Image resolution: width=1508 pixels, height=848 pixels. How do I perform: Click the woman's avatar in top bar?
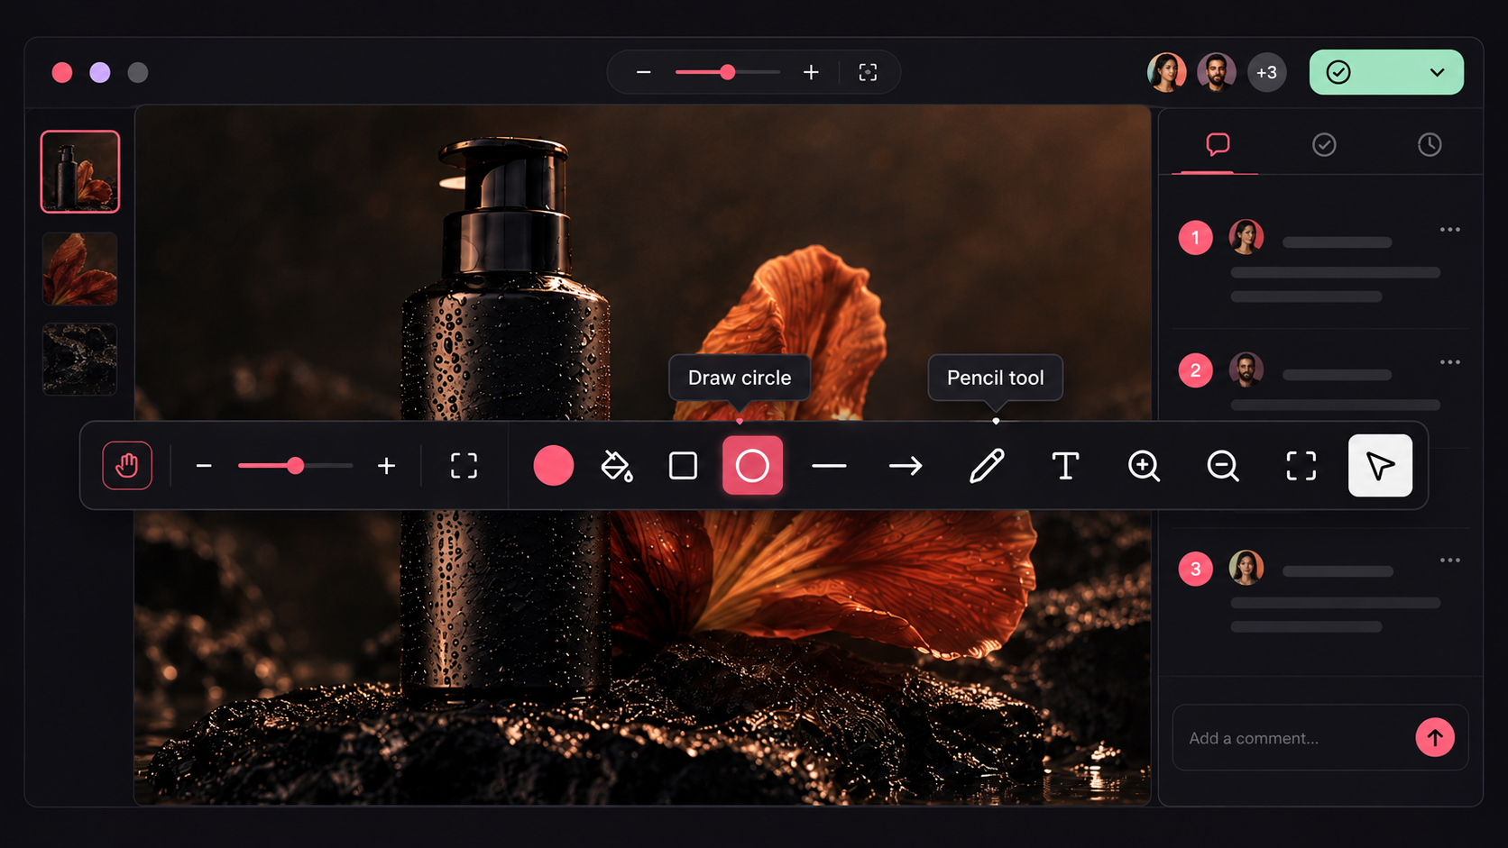(1166, 72)
